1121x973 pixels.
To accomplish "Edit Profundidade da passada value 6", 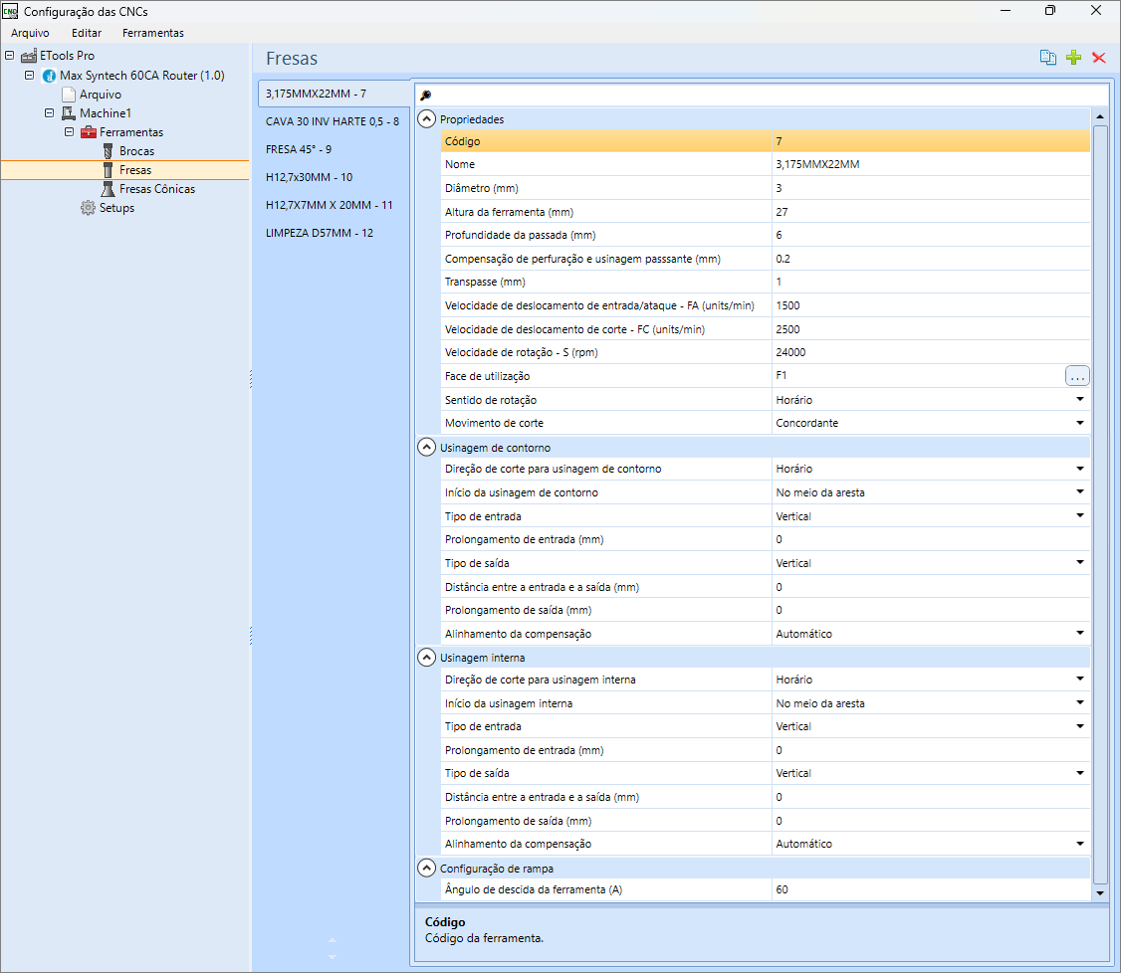I will [930, 235].
